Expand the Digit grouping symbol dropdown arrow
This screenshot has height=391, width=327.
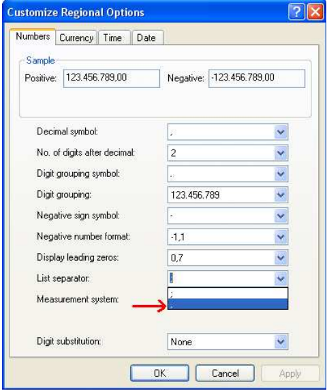tap(281, 174)
